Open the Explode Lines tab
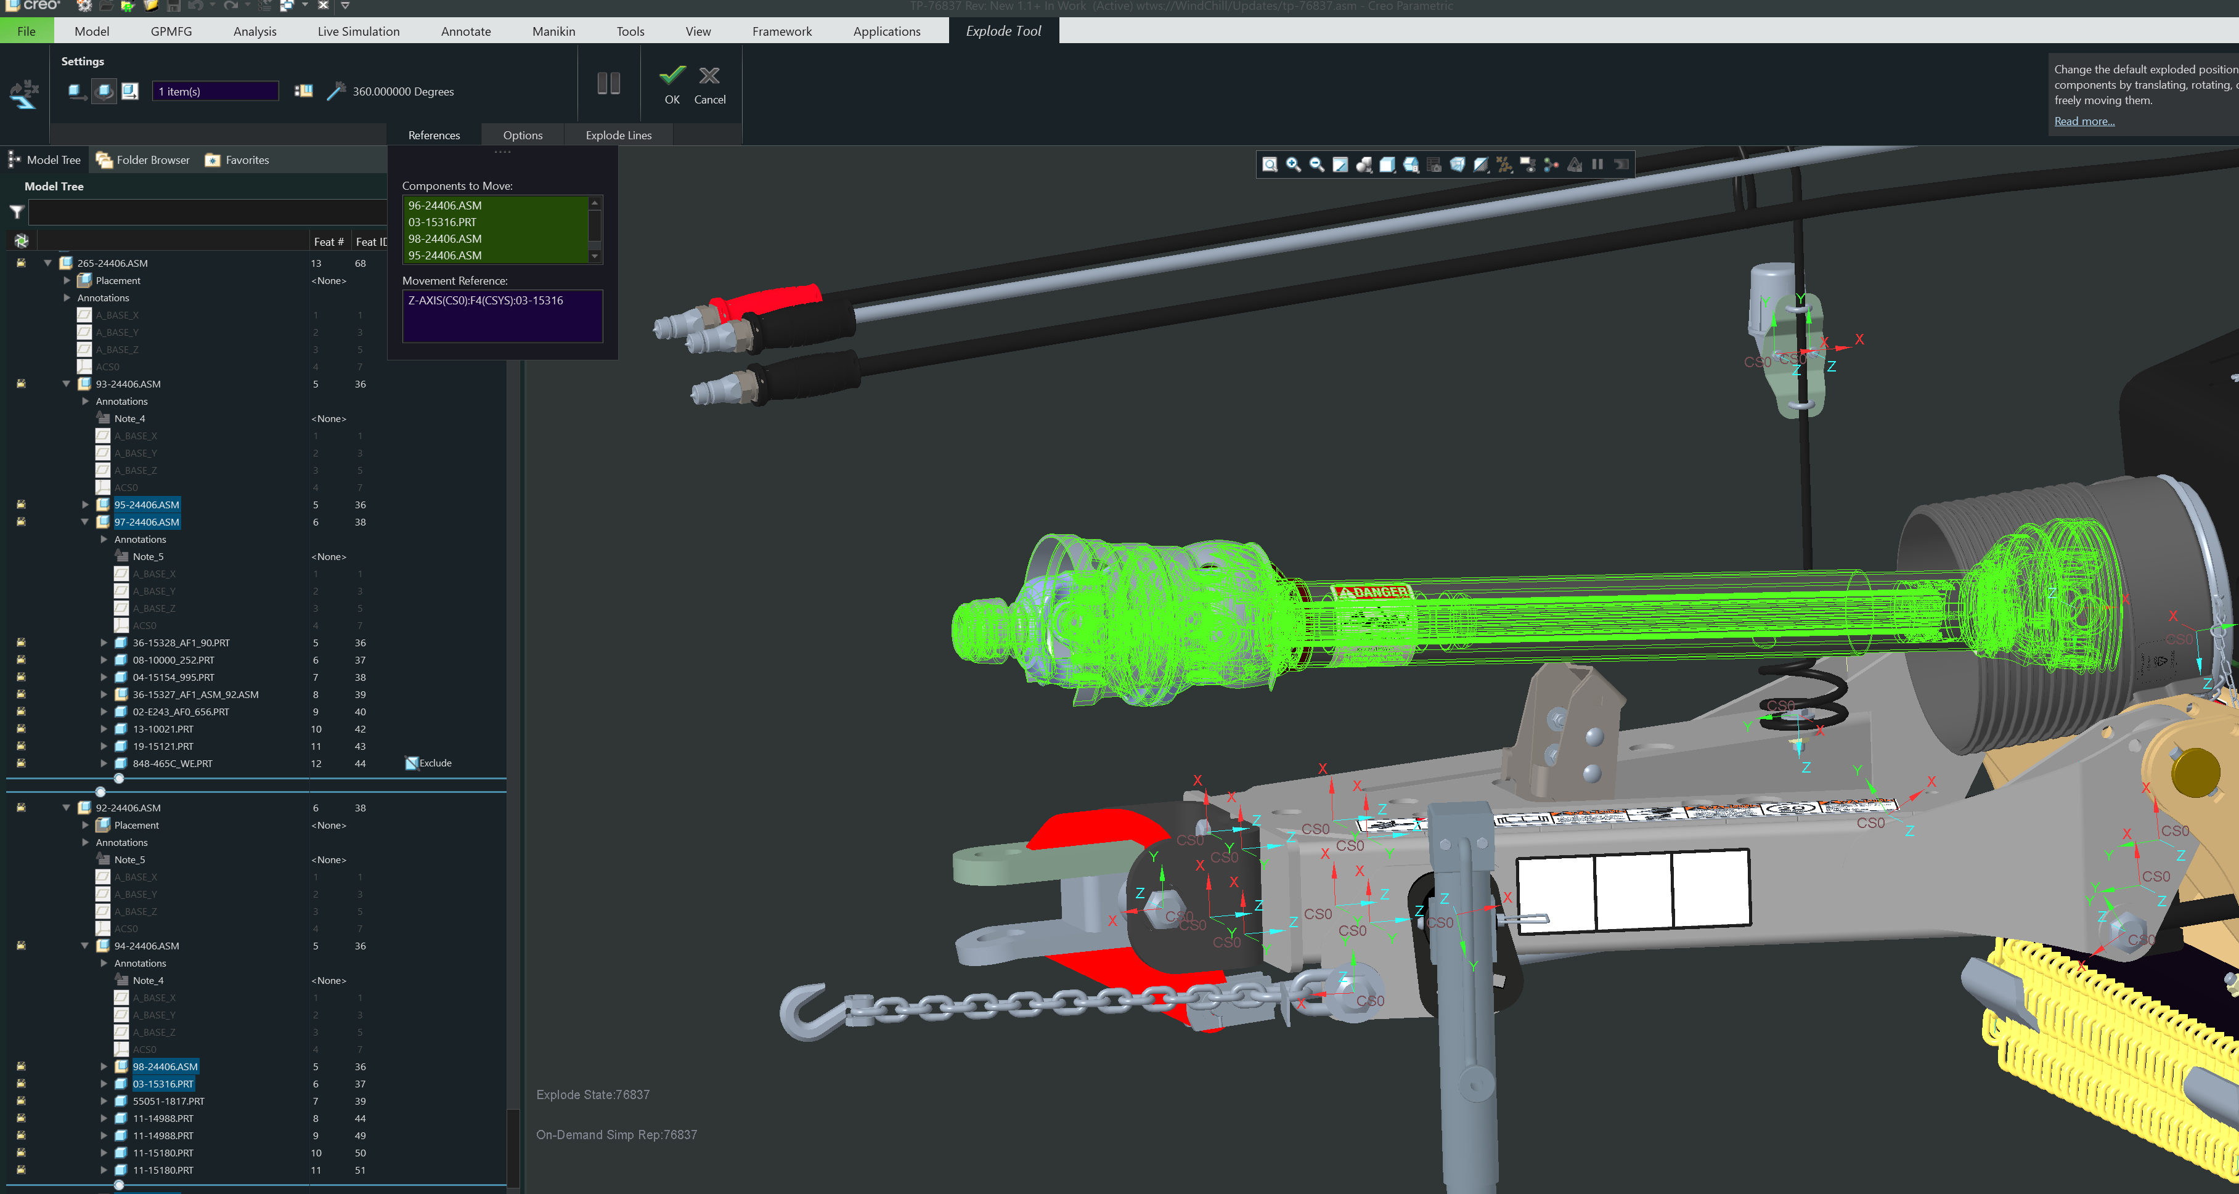2239x1194 pixels. [618, 135]
